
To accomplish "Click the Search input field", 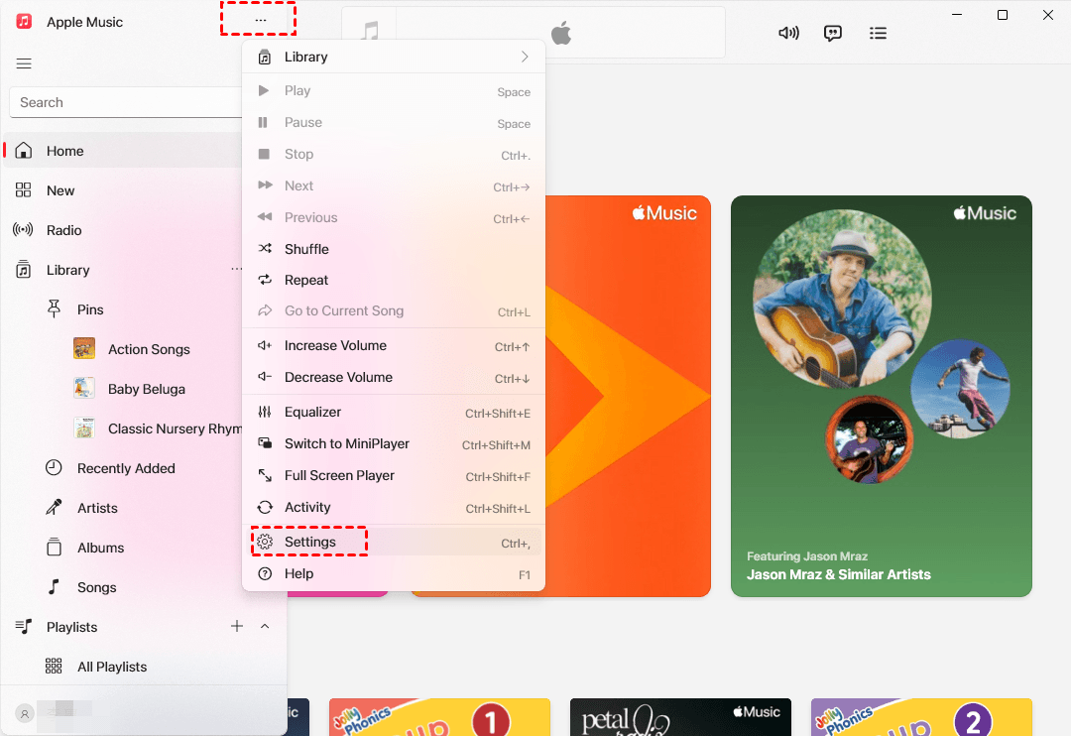I will [x=126, y=102].
